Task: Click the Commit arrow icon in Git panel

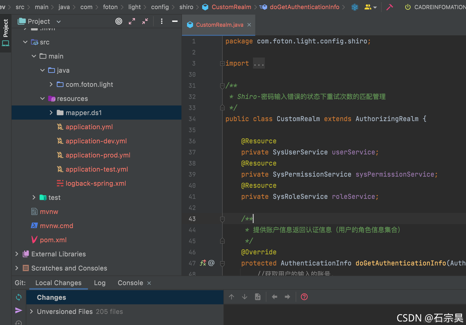Action: (19, 310)
